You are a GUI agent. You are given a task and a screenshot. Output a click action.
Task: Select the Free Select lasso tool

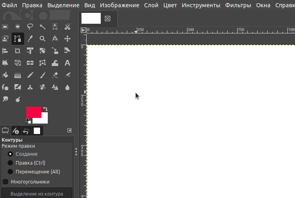[x=30, y=27]
